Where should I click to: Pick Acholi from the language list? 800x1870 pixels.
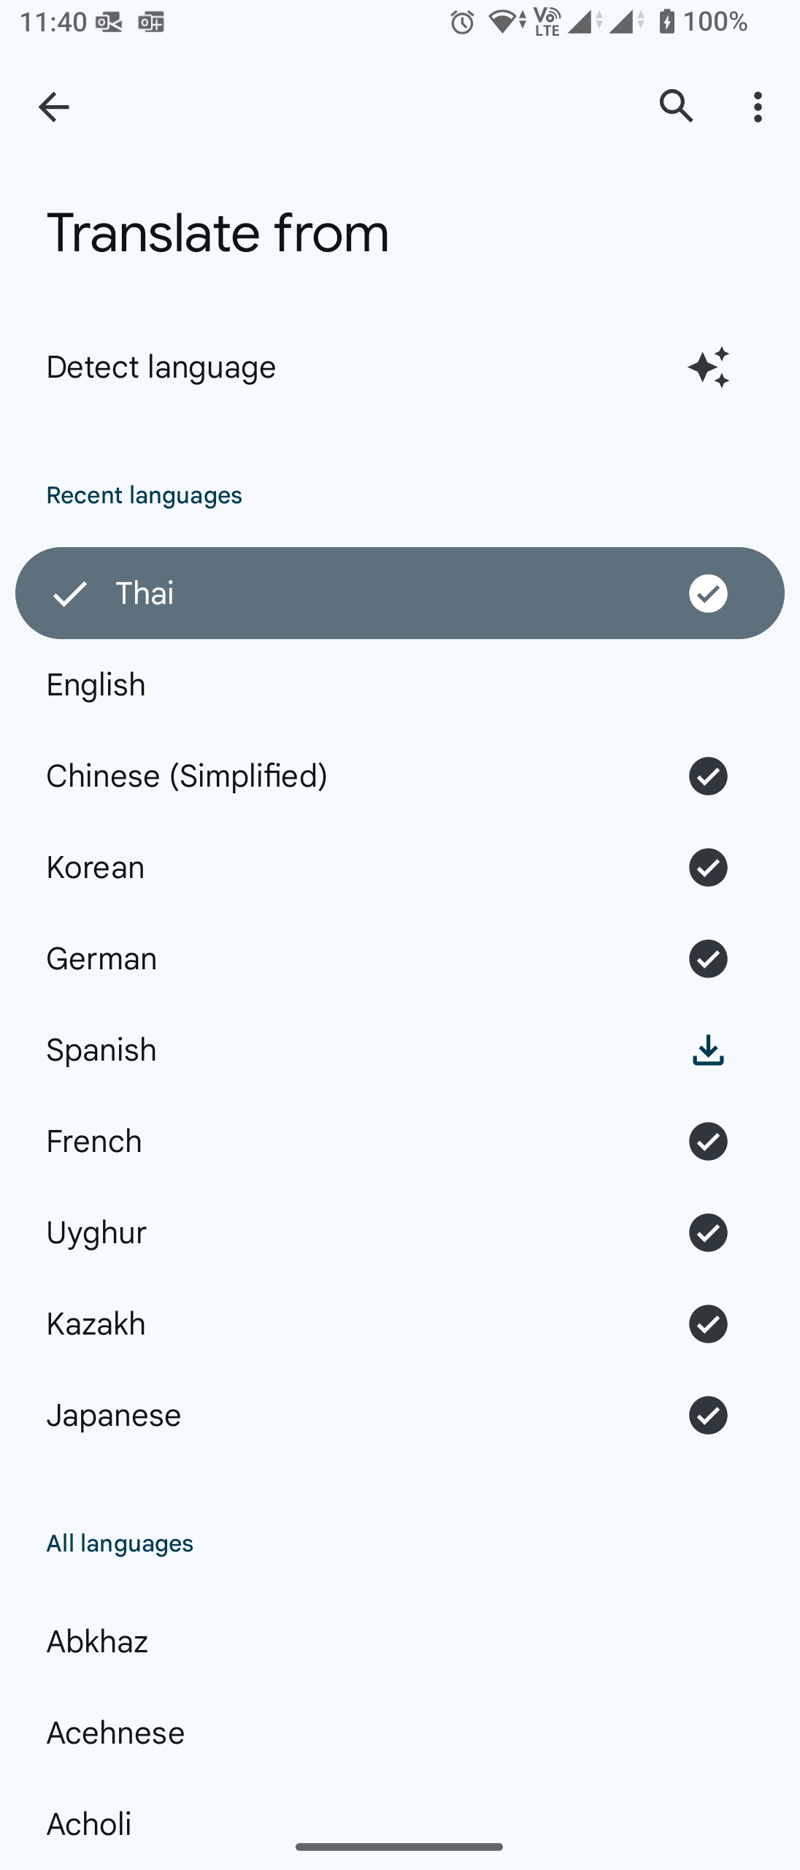(89, 1824)
